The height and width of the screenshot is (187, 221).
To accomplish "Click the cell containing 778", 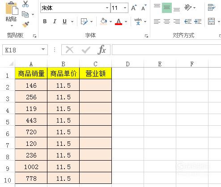I will click(x=31, y=178).
